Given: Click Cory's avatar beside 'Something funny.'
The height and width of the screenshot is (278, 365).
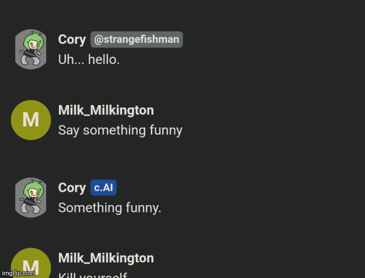Looking at the screenshot, I should coord(31,197).
